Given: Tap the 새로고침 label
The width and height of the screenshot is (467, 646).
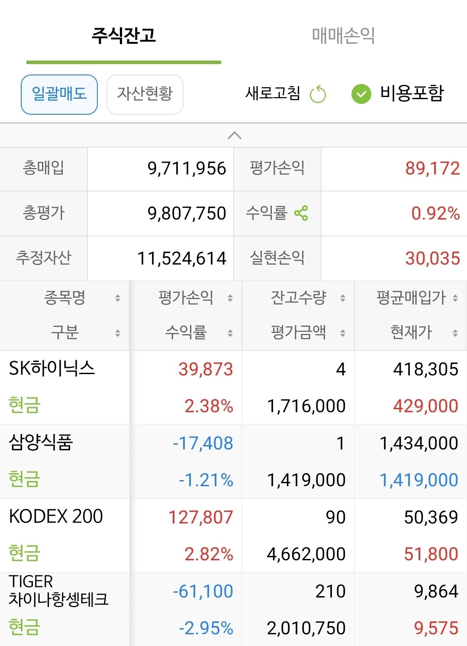Looking at the screenshot, I should pos(273,94).
